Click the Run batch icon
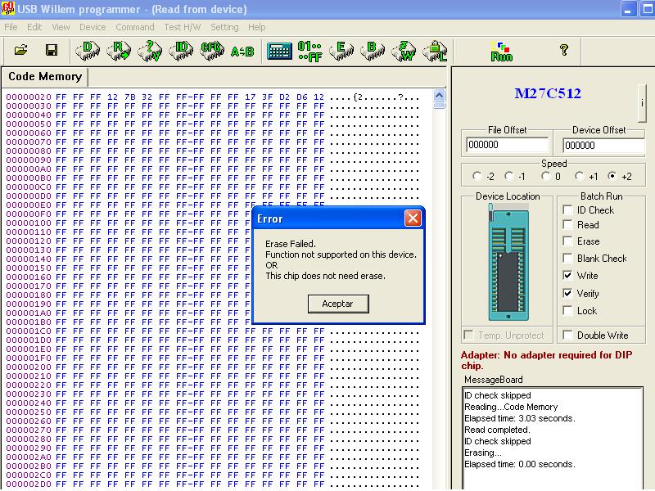 coord(501,52)
